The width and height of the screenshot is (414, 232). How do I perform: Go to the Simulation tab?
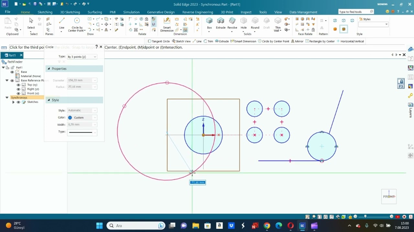coord(131,12)
